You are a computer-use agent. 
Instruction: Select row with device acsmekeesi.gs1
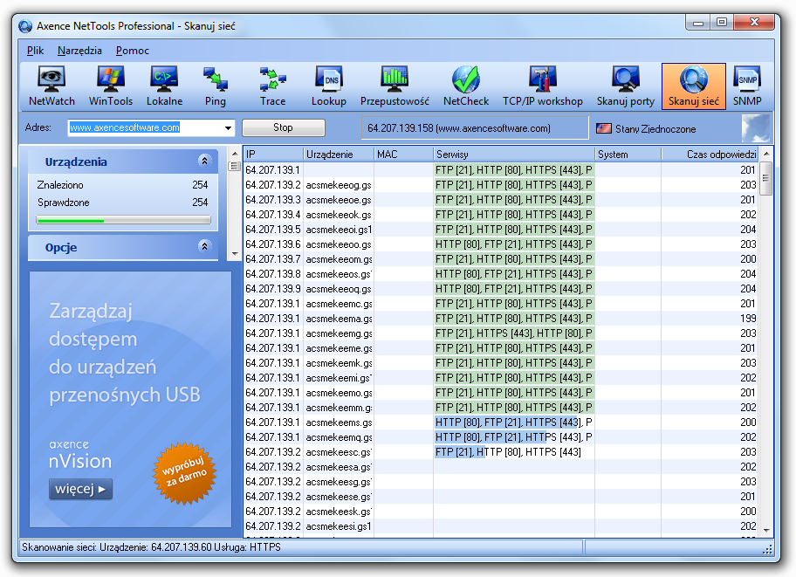pyautogui.click(x=502, y=526)
